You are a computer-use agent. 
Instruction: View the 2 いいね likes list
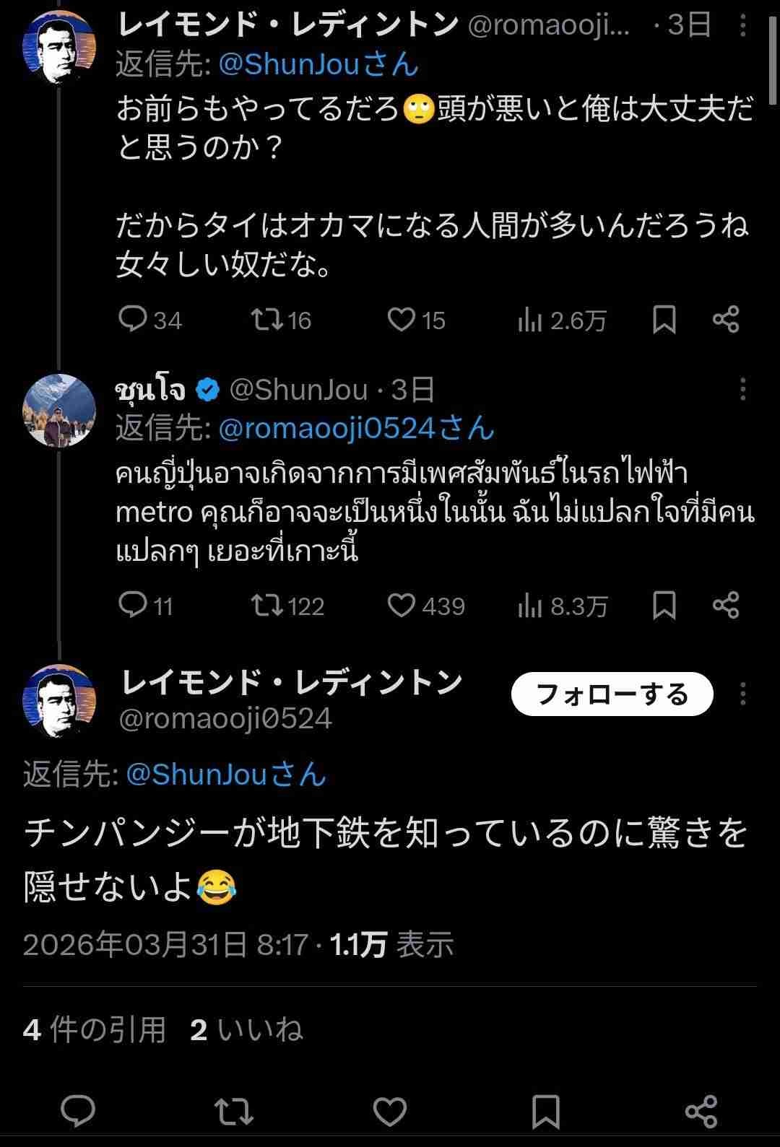(x=246, y=1029)
